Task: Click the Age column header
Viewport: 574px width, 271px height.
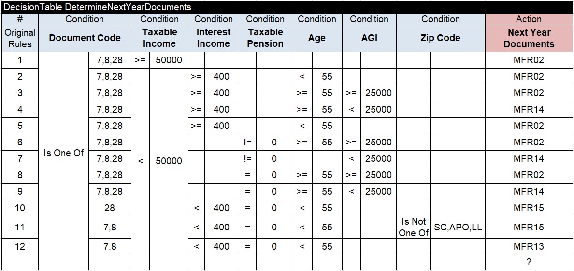Action: pyautogui.click(x=317, y=38)
